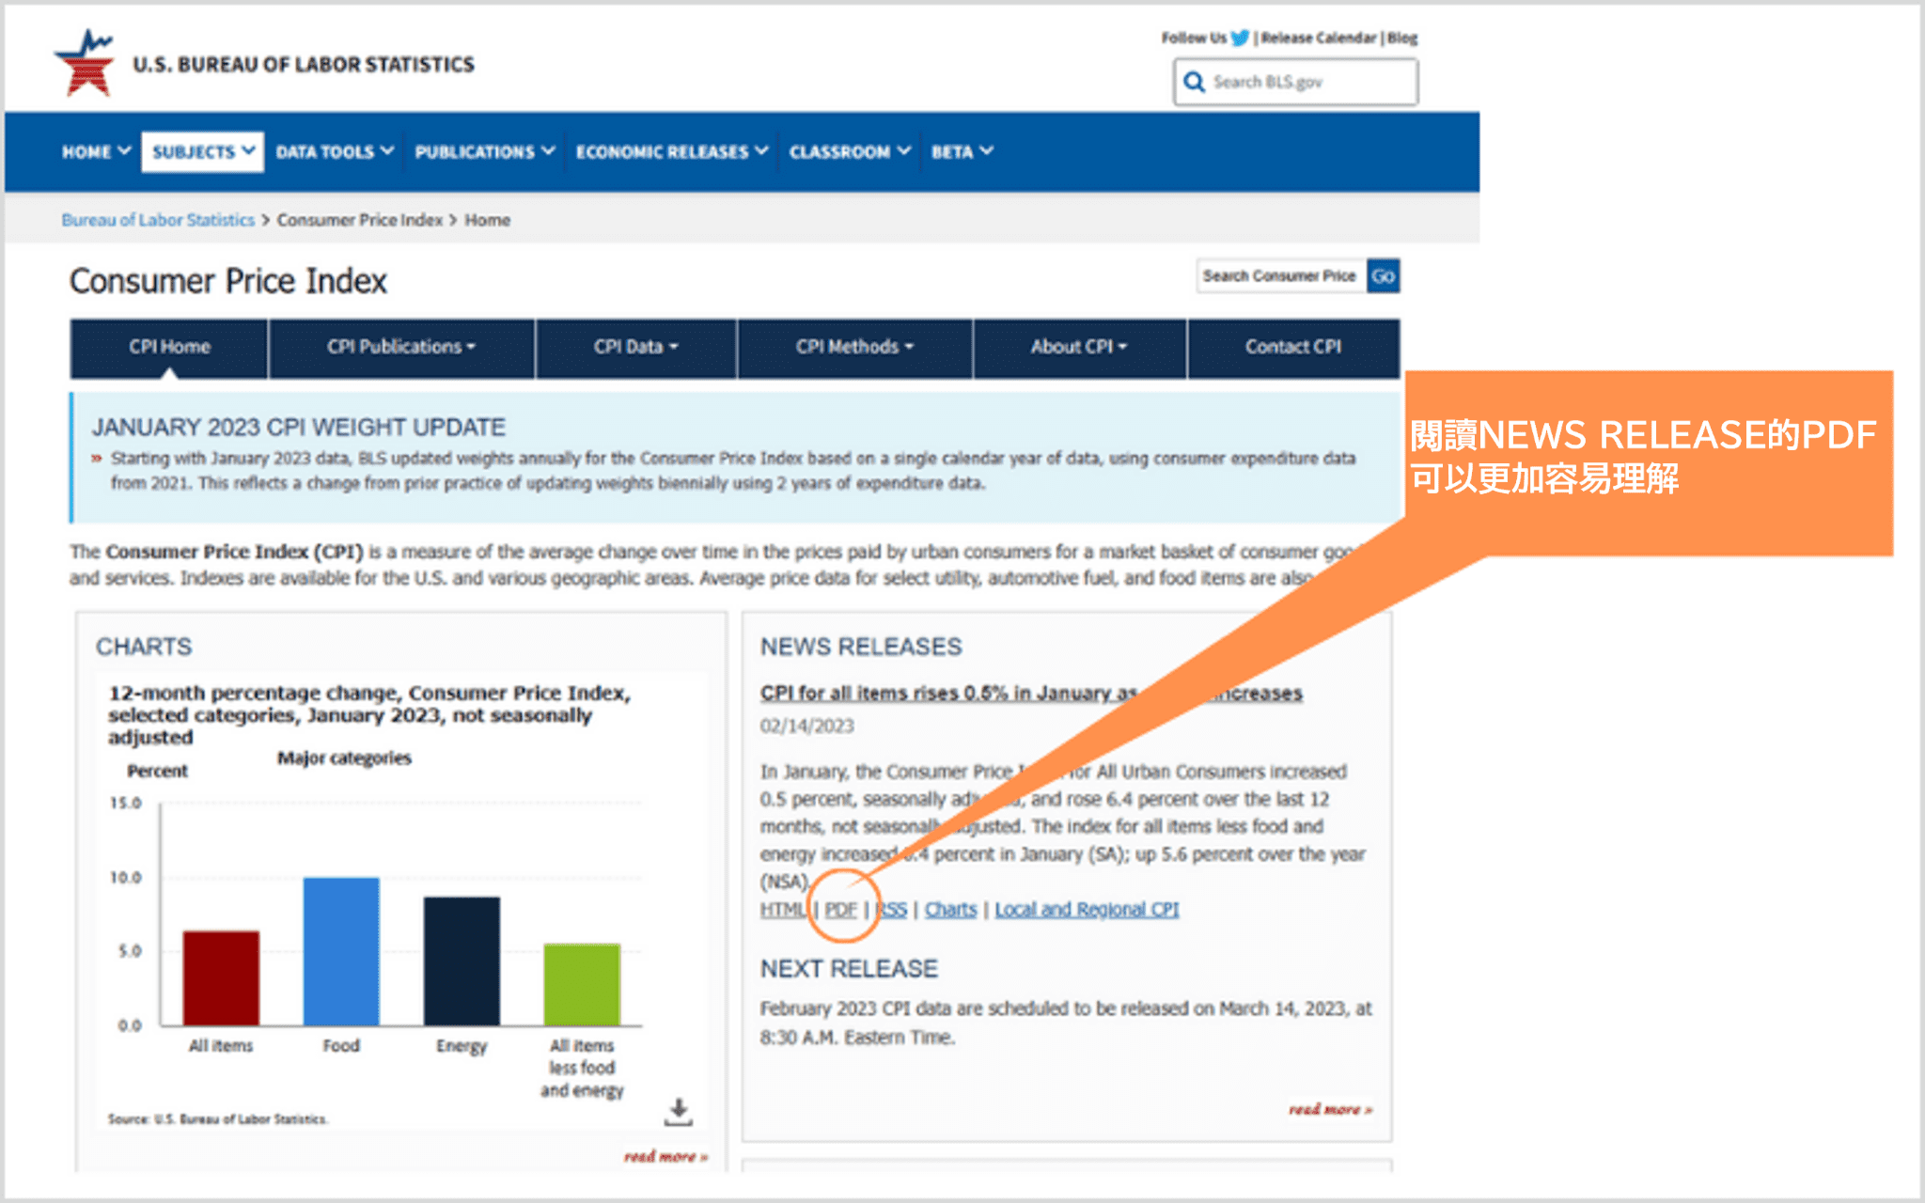1925x1203 pixels.
Task: Open the CPI Data dropdown tab
Action: click(x=635, y=347)
